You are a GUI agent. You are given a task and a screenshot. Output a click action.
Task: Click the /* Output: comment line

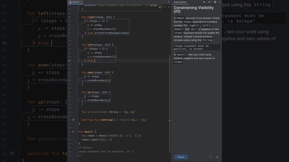86,148
